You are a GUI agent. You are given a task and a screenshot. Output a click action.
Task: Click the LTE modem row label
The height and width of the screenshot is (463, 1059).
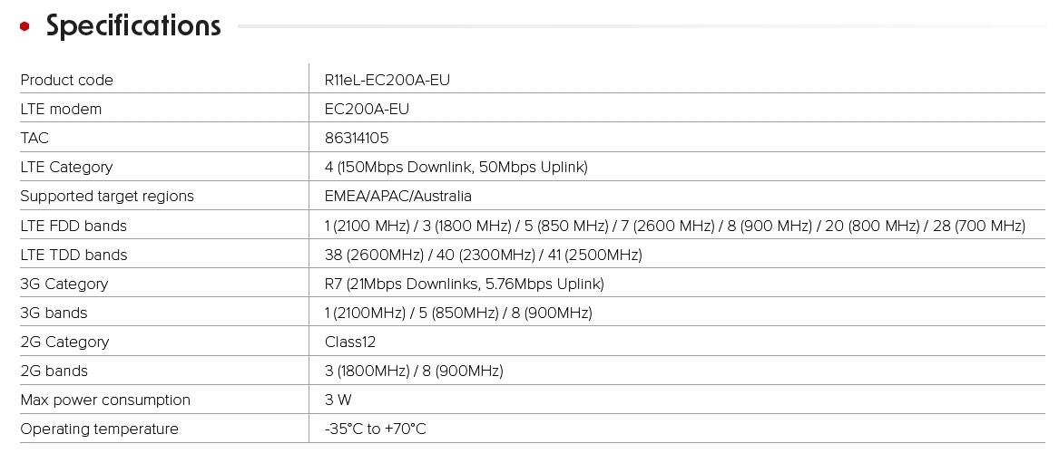[x=61, y=109]
